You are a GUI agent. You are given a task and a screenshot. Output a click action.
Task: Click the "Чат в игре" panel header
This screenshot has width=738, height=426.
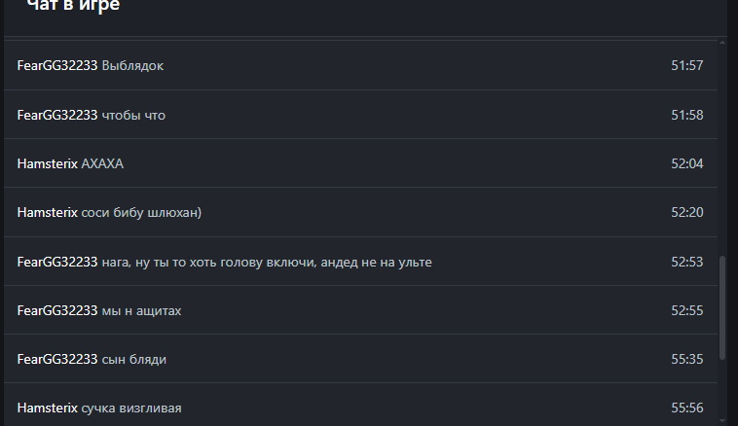(x=74, y=6)
